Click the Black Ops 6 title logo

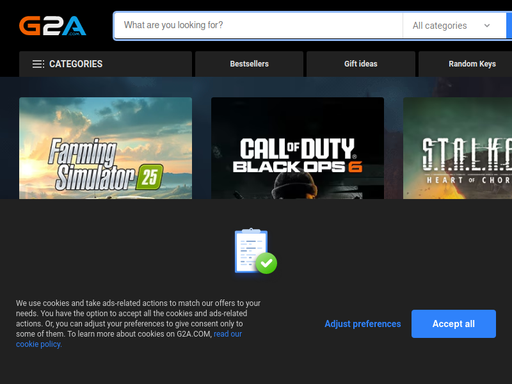(298, 155)
